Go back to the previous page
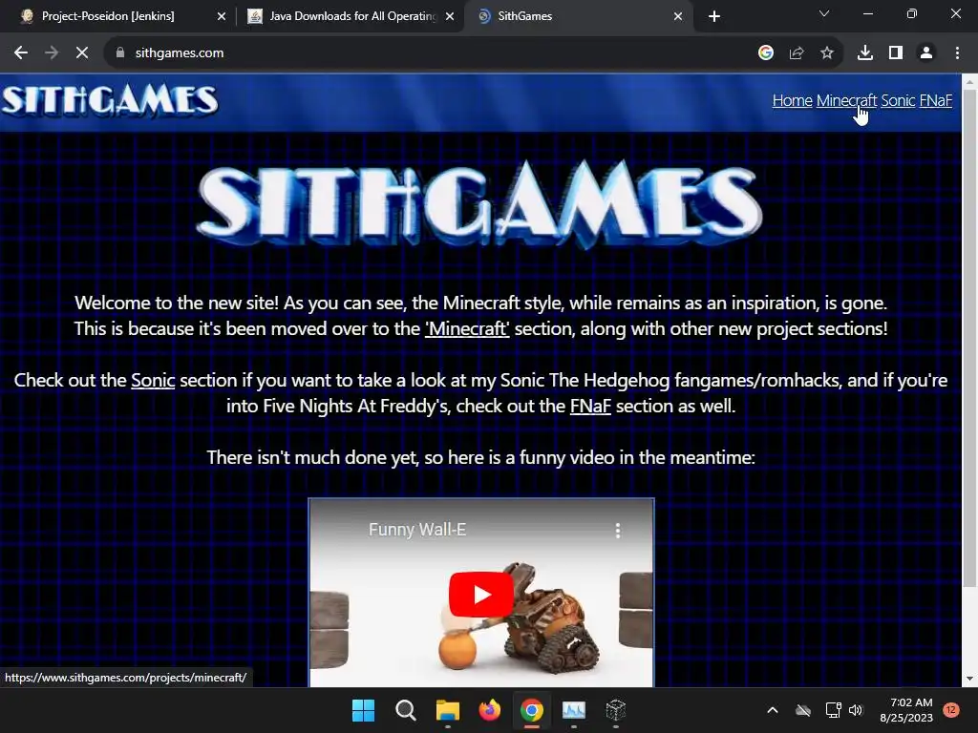 click(x=21, y=53)
